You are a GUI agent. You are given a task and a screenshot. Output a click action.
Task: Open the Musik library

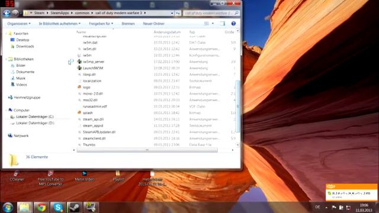coord(21,78)
